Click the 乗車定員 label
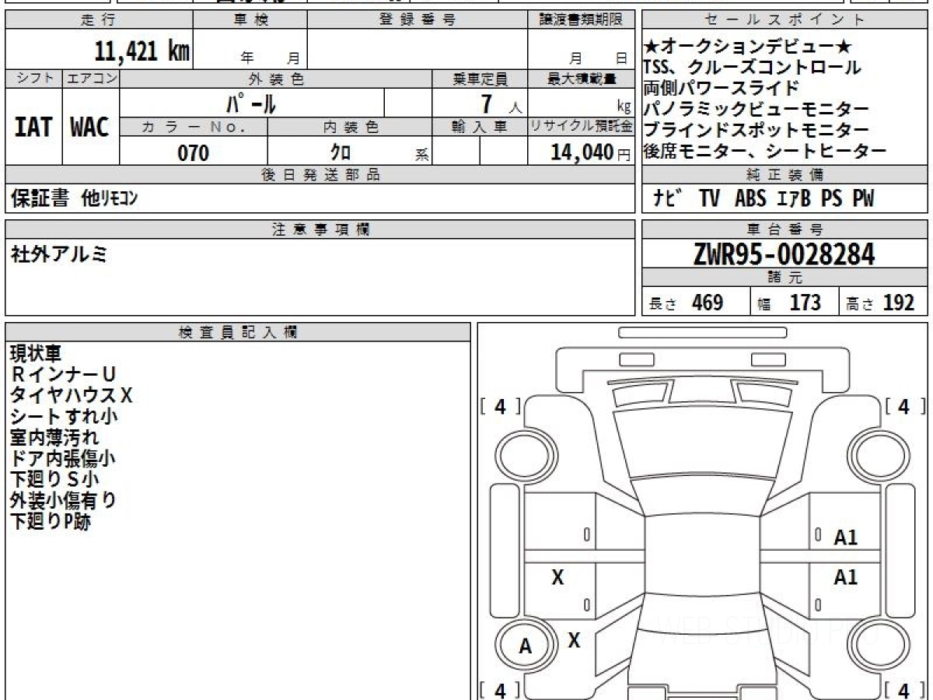The image size is (933, 700). (480, 79)
